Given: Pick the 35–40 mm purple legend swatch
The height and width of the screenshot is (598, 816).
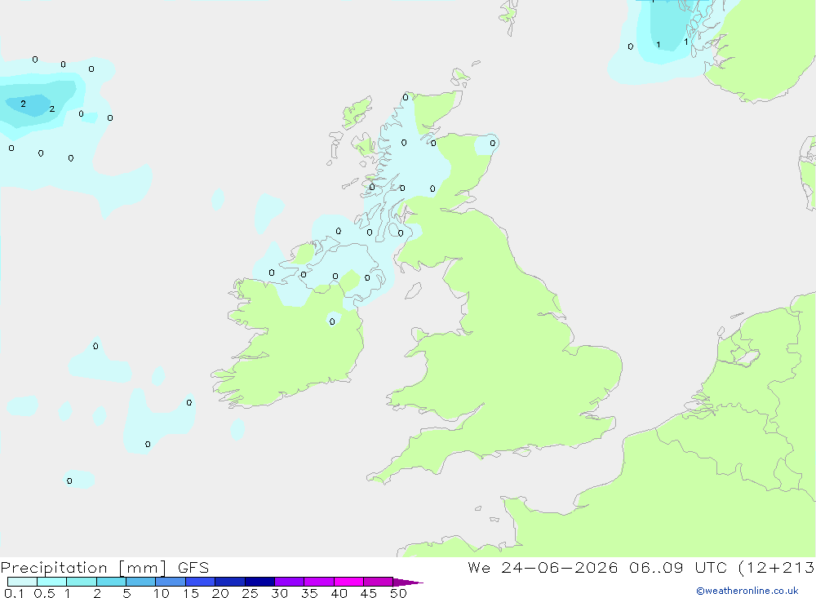Looking at the screenshot, I should pos(318,582).
